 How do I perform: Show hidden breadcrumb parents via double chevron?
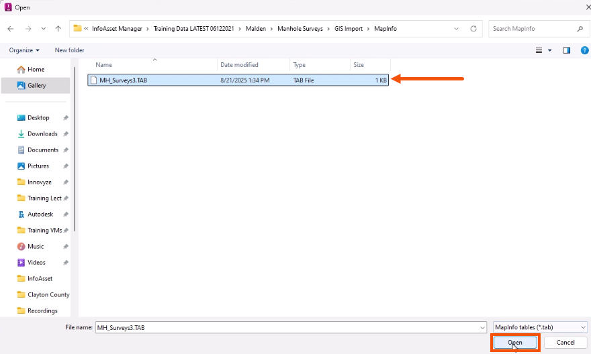coord(87,29)
